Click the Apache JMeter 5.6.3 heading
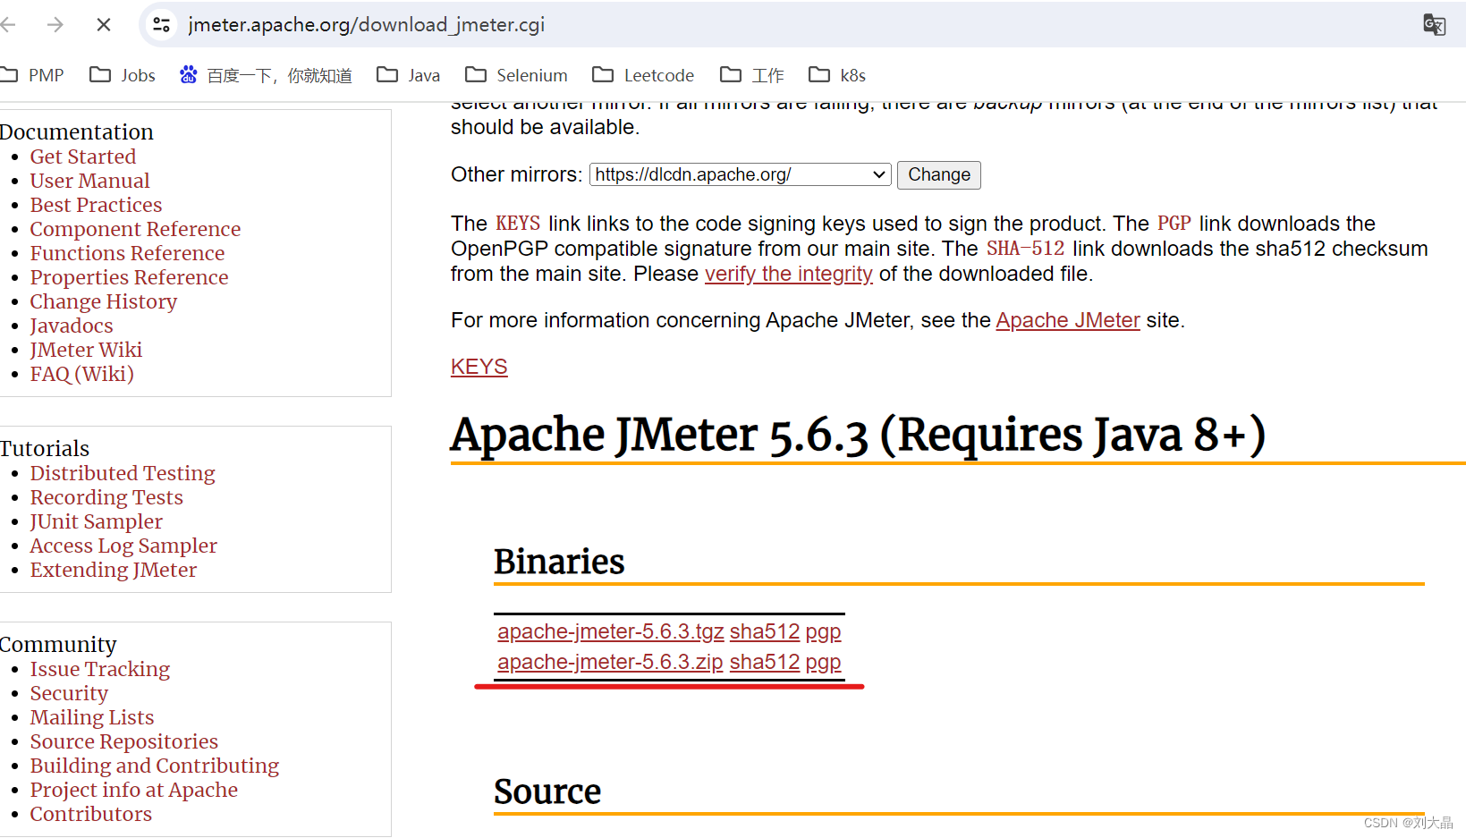The width and height of the screenshot is (1466, 838). pos(857,436)
